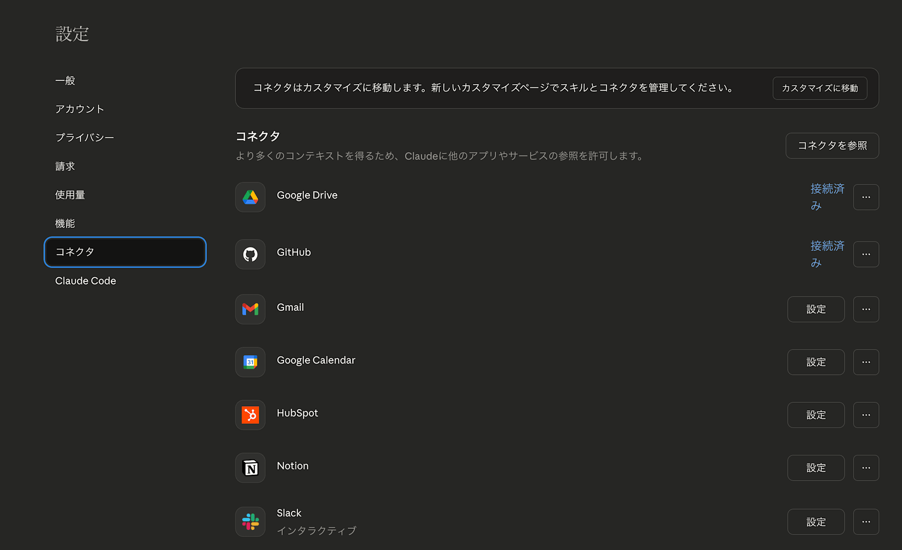Click the Slack logo icon
Screen dimensions: 902x550
[250, 522]
